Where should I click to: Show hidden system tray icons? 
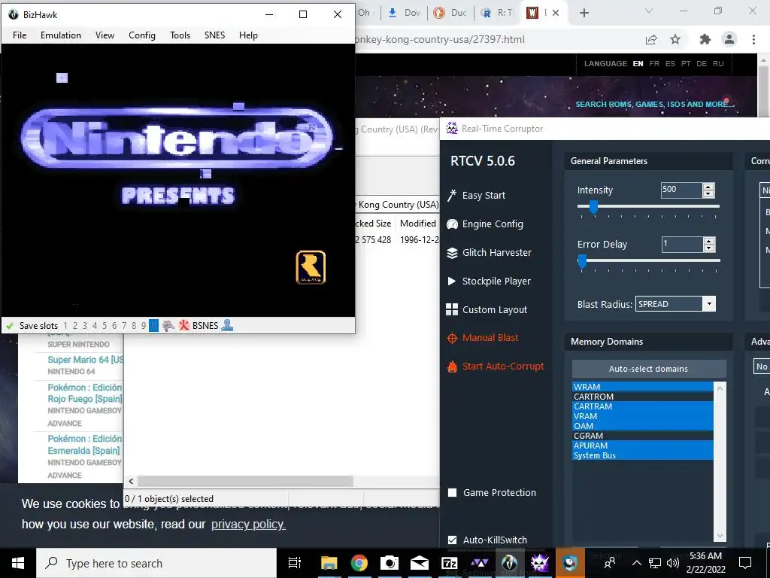(636, 563)
